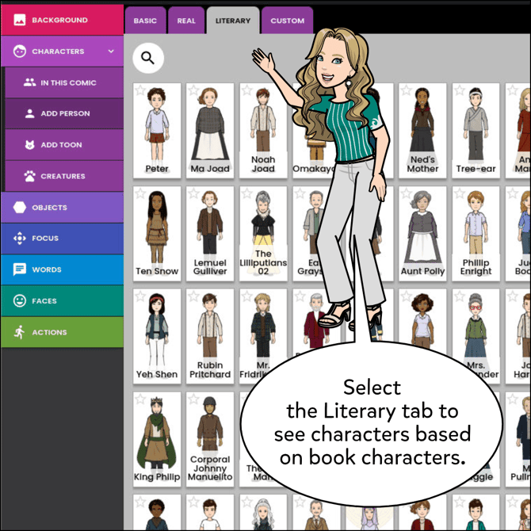The width and height of the screenshot is (531, 531).
Task: Select Add Person option
Action: [x=64, y=113]
